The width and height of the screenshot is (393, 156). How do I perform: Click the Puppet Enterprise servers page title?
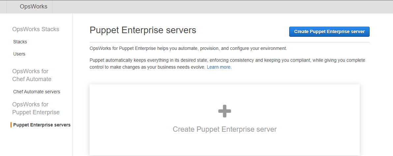143,30
